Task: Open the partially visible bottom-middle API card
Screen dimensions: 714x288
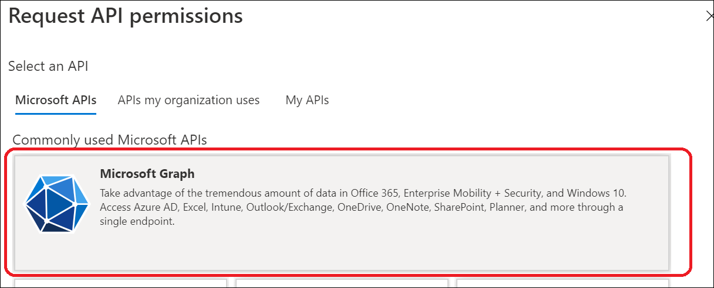Action: click(342, 283)
